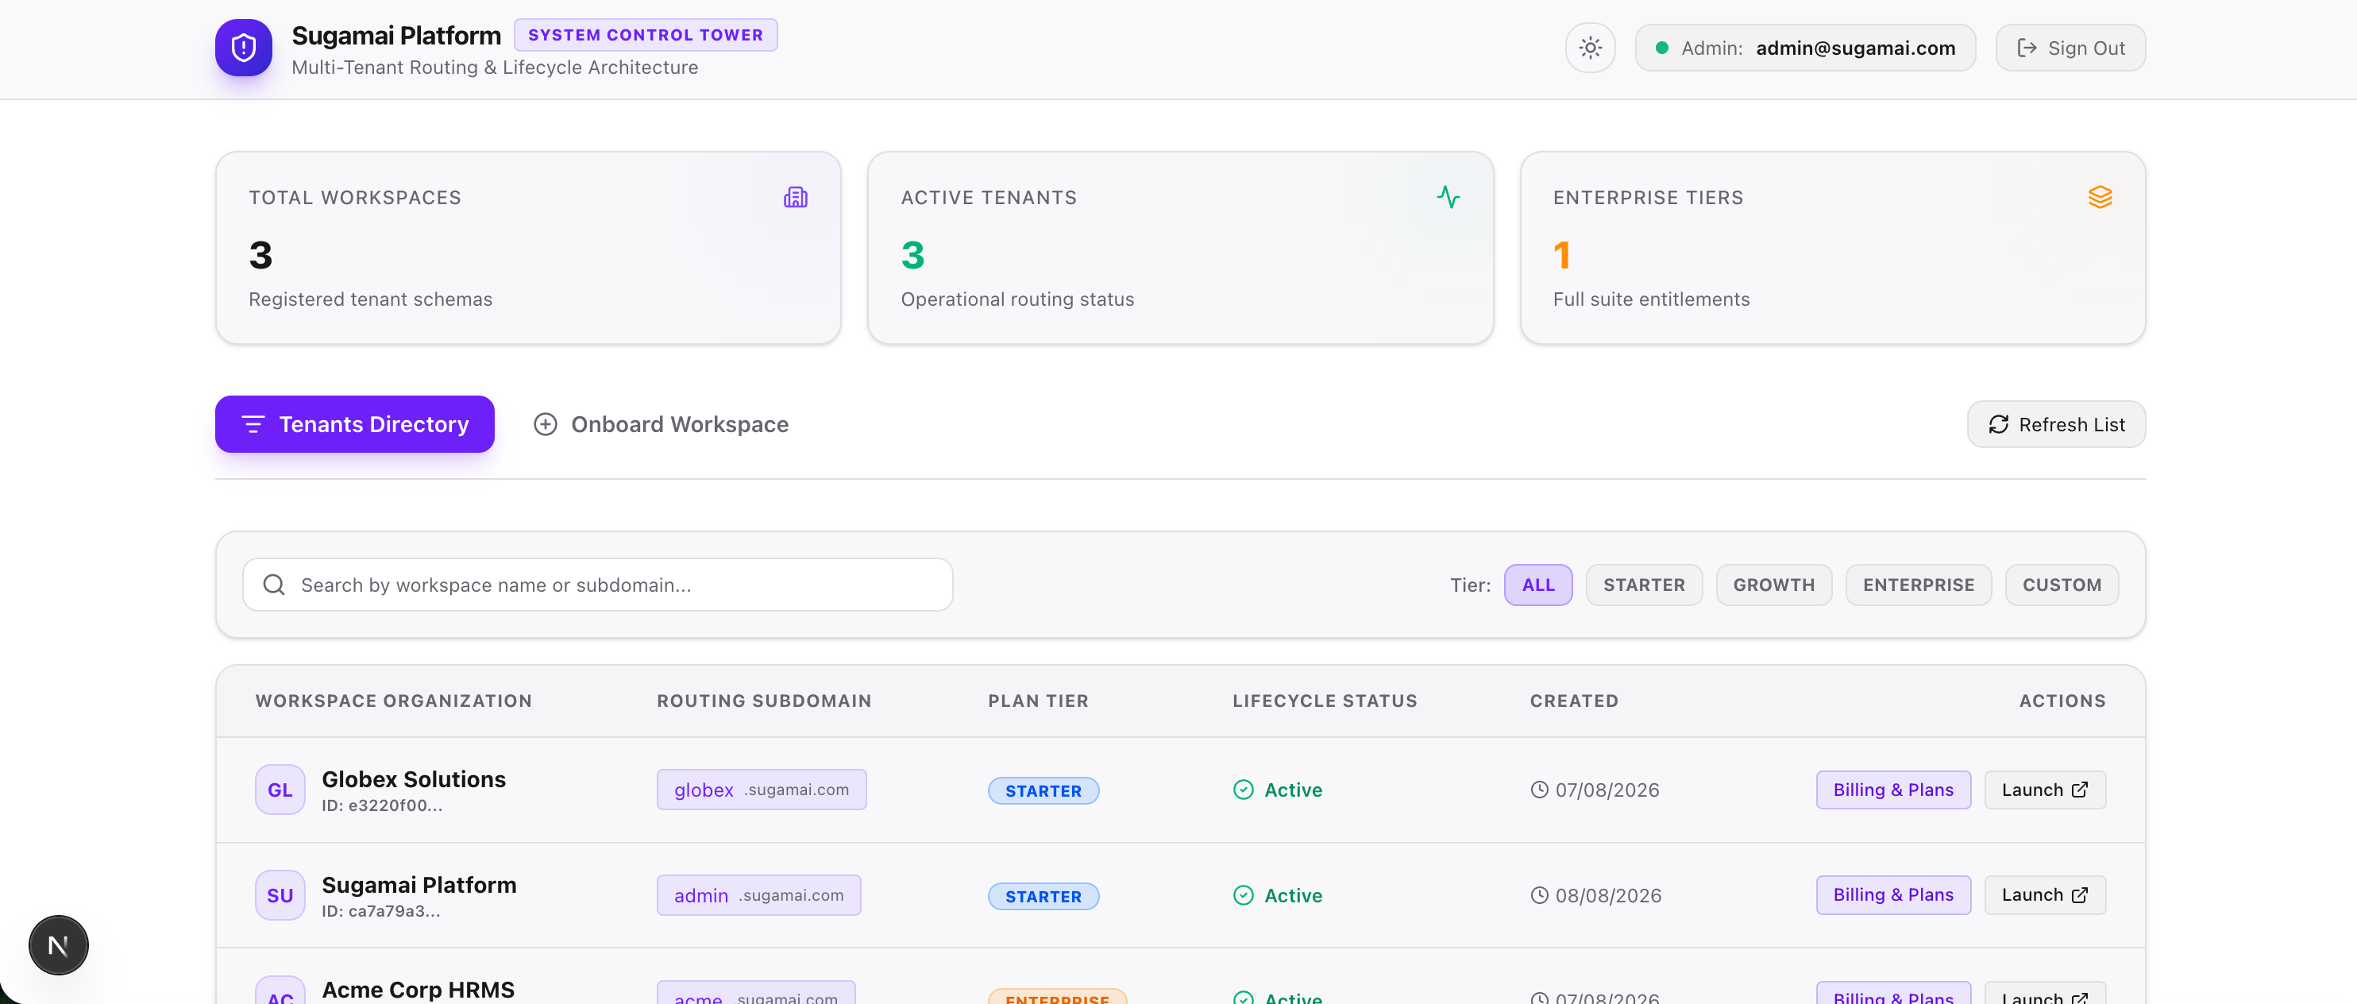
Task: Click the Actions column header
Action: (2062, 701)
